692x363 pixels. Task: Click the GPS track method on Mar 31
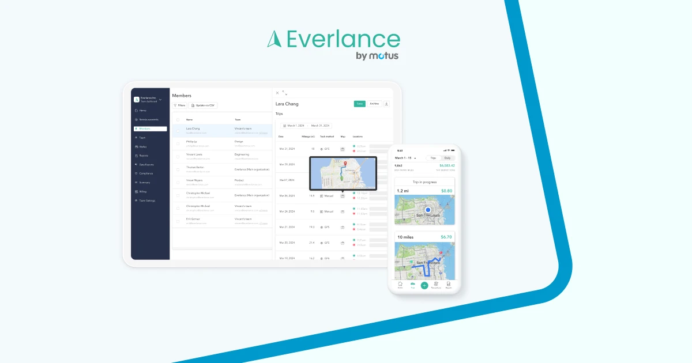[x=325, y=149]
